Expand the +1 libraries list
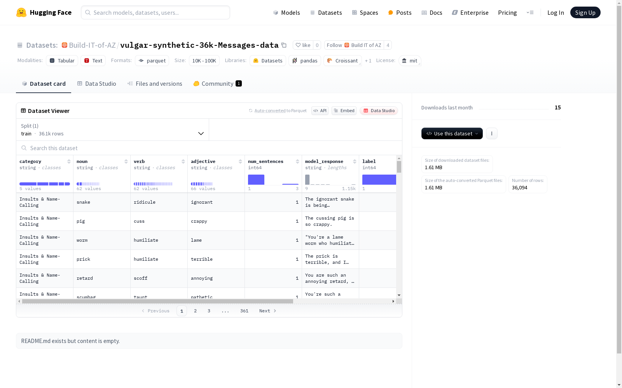622x388 pixels. point(368,61)
